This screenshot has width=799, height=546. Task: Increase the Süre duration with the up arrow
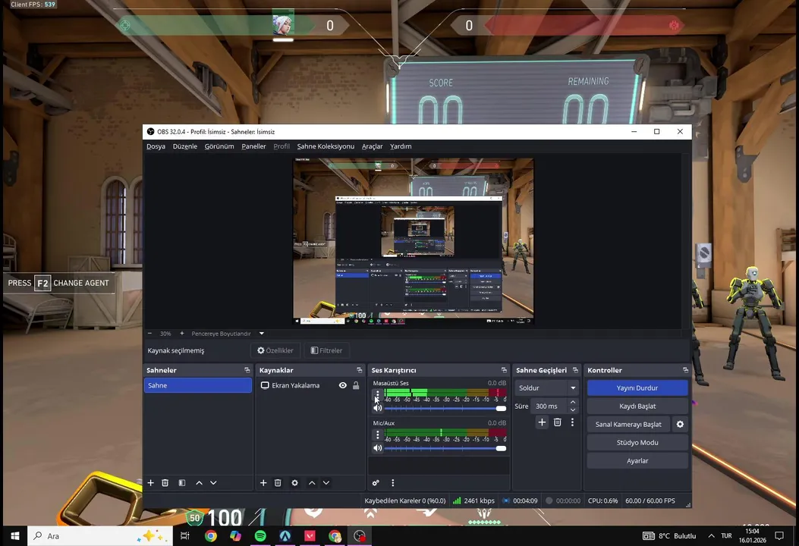click(573, 403)
